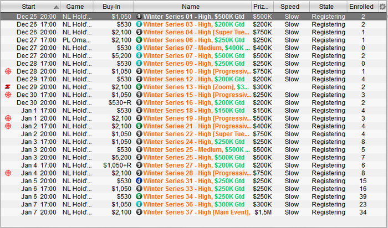Select Winter Series 16 - High, $200K Gtd
This screenshot has width=388, height=228.
tap(194, 103)
